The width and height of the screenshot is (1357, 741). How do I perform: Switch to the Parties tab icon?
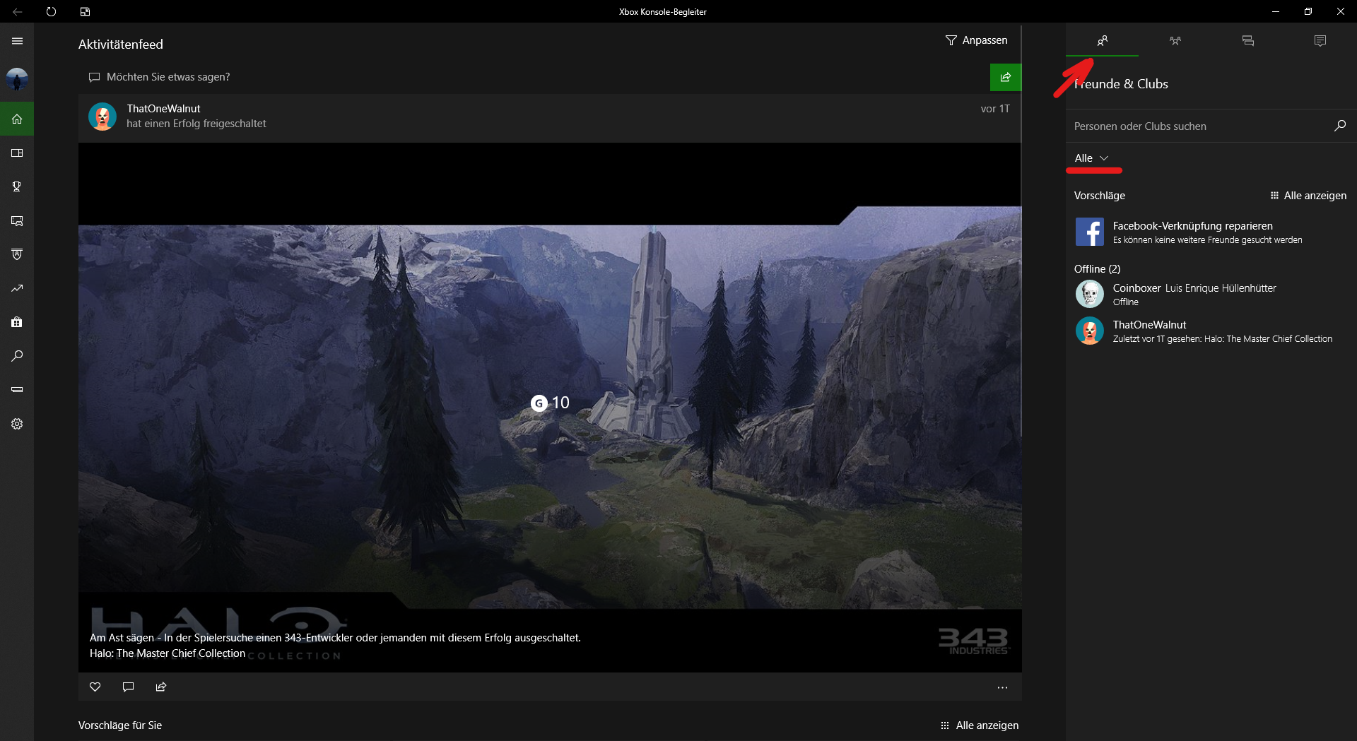[x=1175, y=41]
